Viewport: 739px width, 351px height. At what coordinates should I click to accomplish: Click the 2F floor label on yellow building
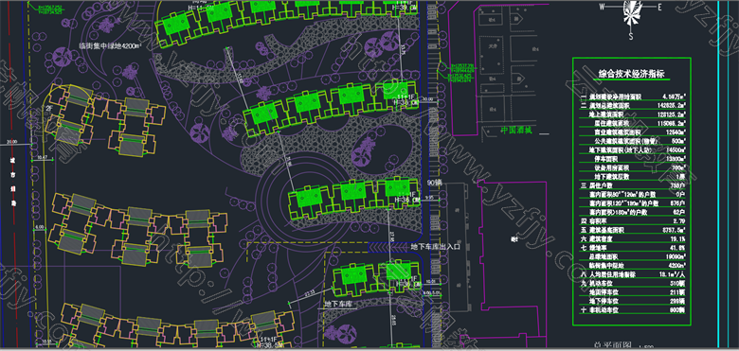click(48, 108)
